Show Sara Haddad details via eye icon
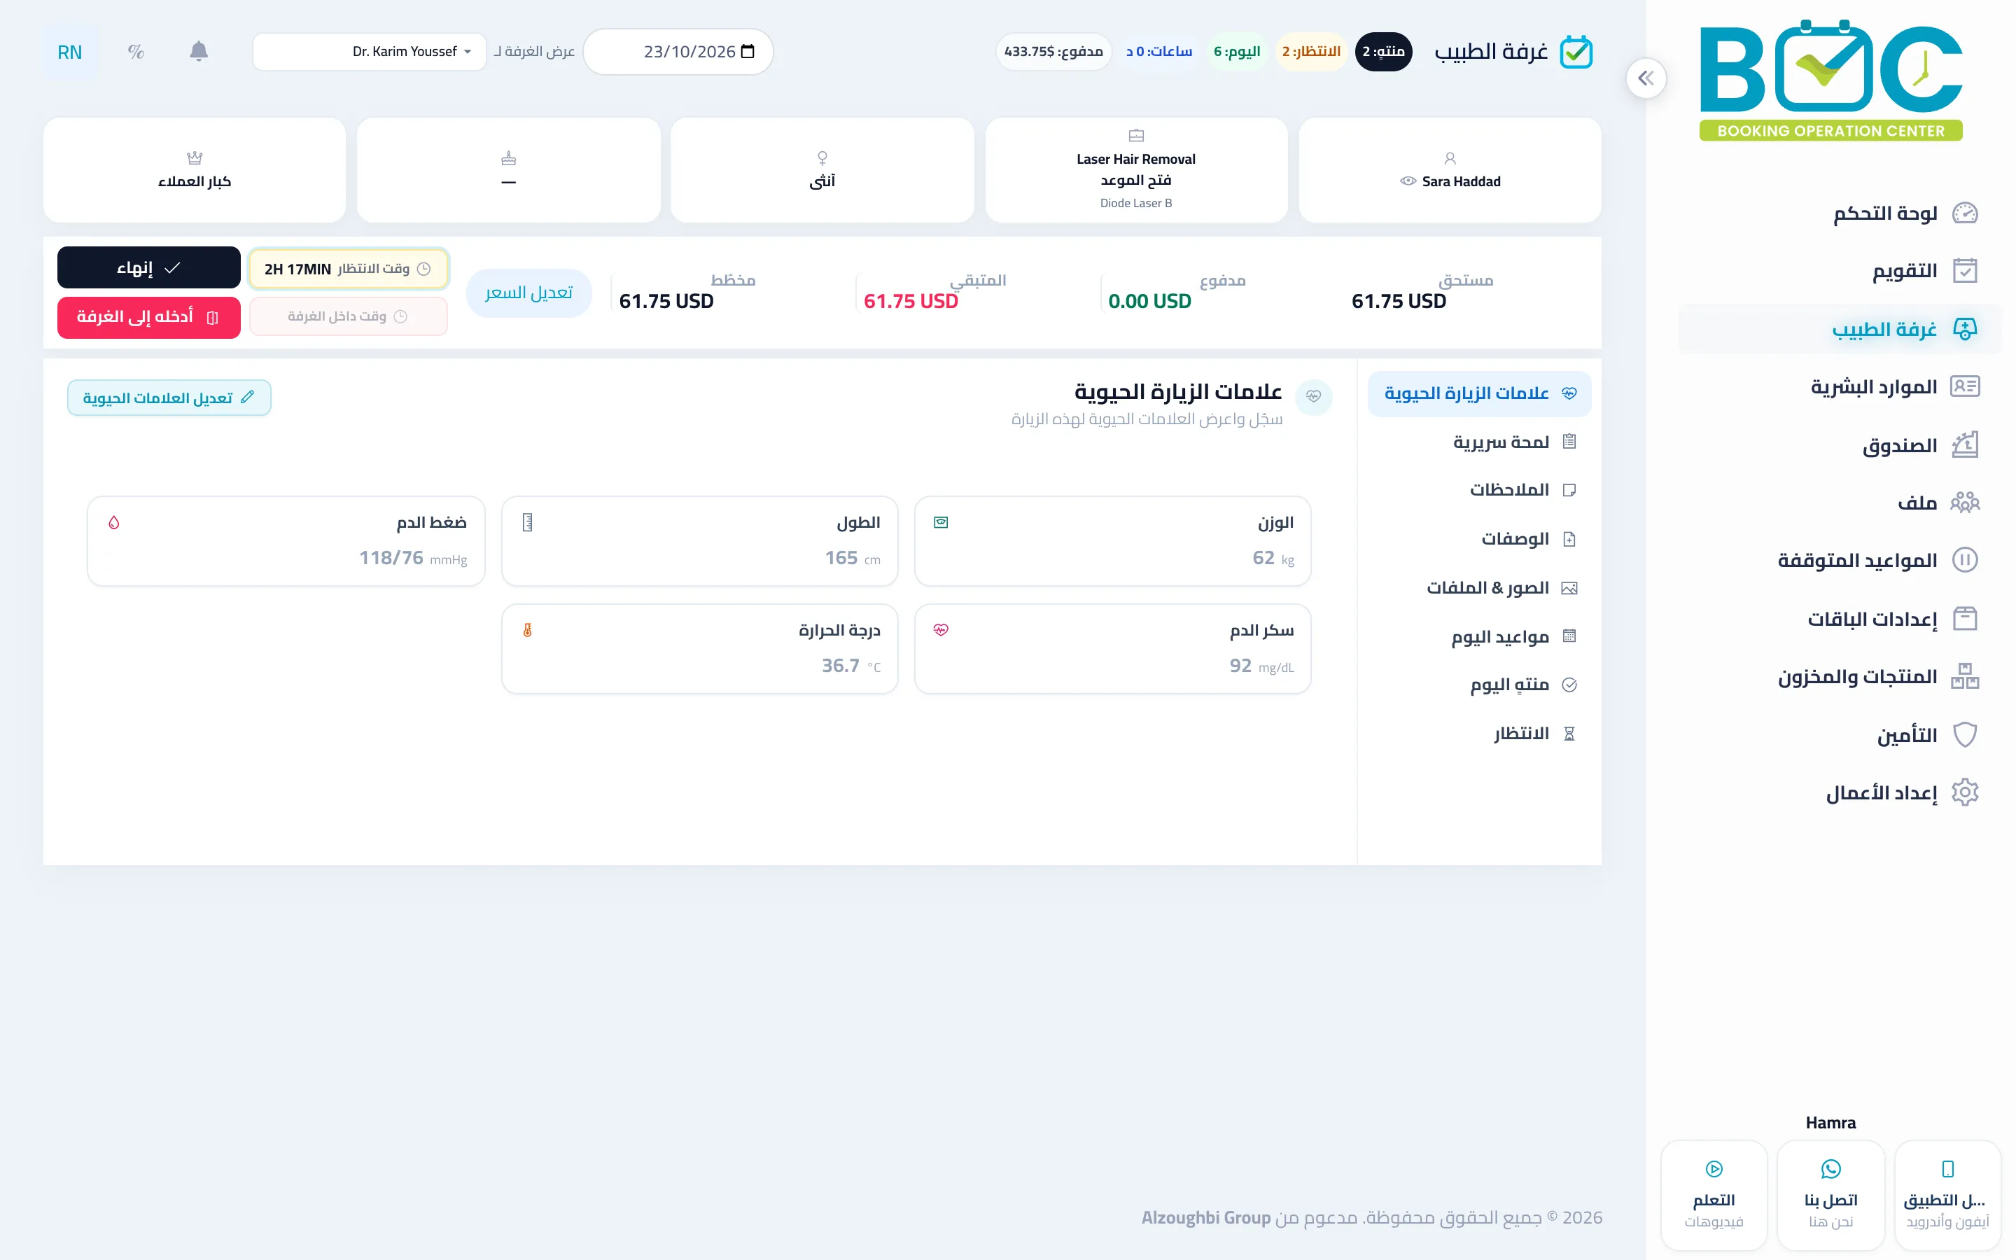Viewport: 2016px width, 1260px height. tap(1408, 181)
